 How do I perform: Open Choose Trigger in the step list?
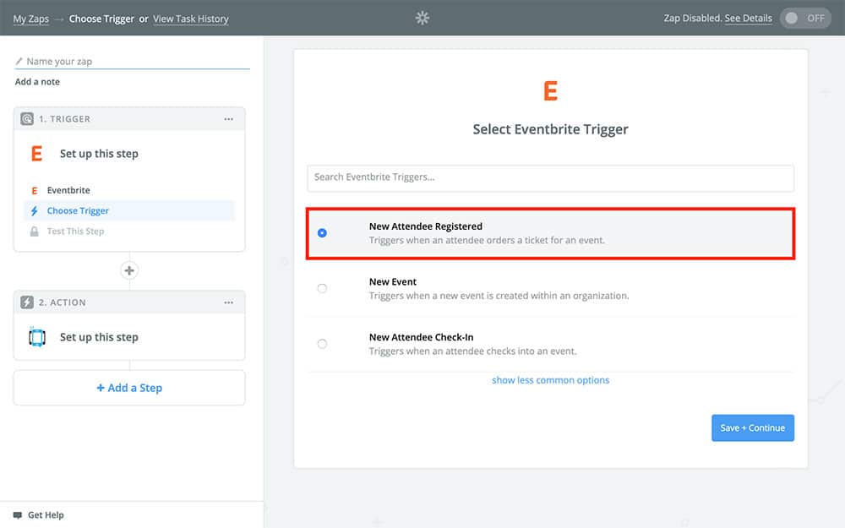tap(78, 211)
